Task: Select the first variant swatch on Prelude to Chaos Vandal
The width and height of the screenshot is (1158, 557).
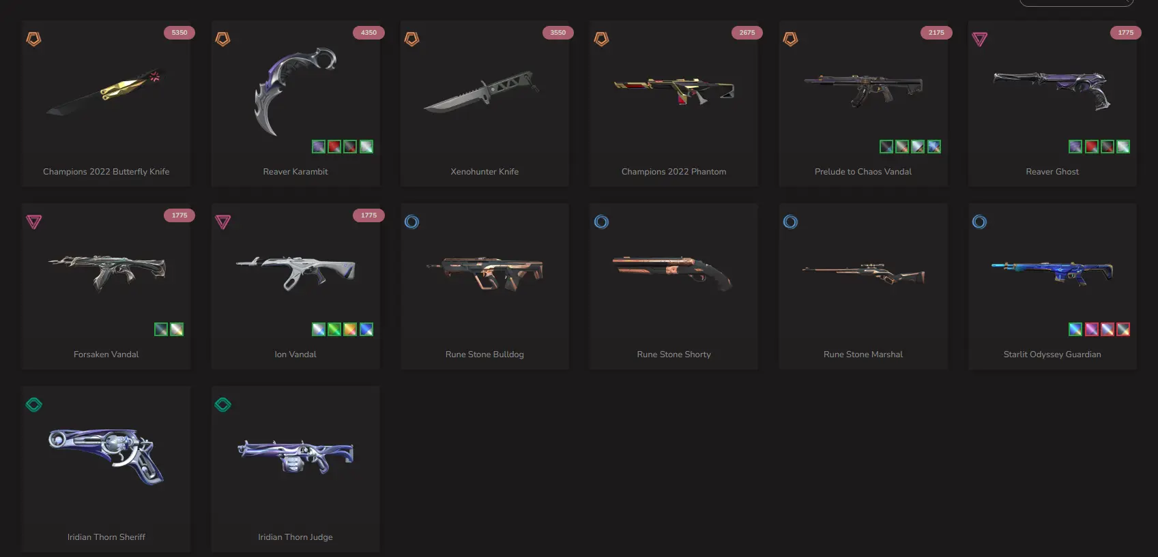Action: click(x=886, y=147)
